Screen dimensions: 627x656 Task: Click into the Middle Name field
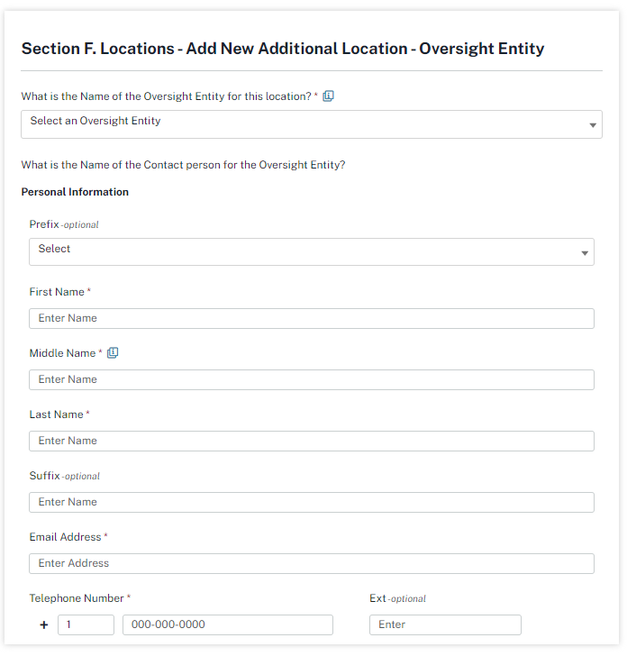311,379
